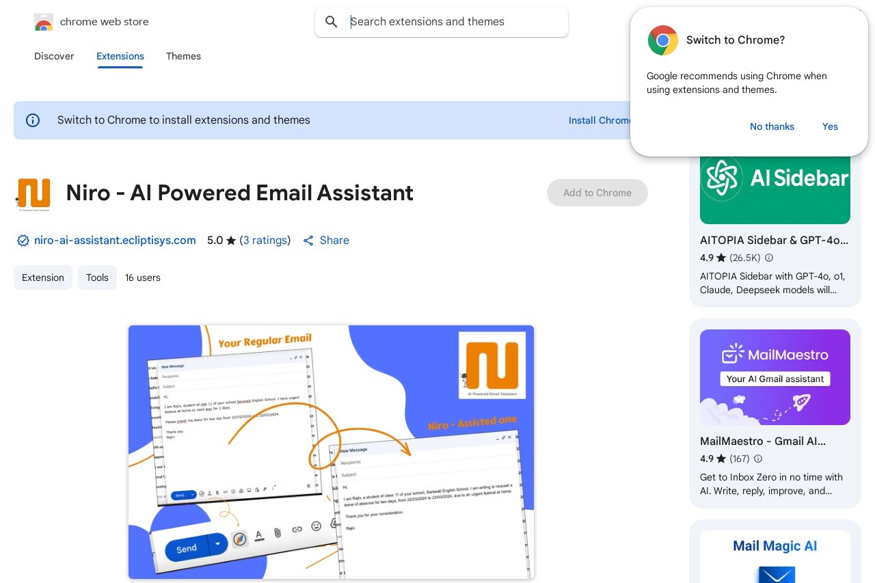Open the Themes tab
The height and width of the screenshot is (583, 875).
[x=183, y=56]
